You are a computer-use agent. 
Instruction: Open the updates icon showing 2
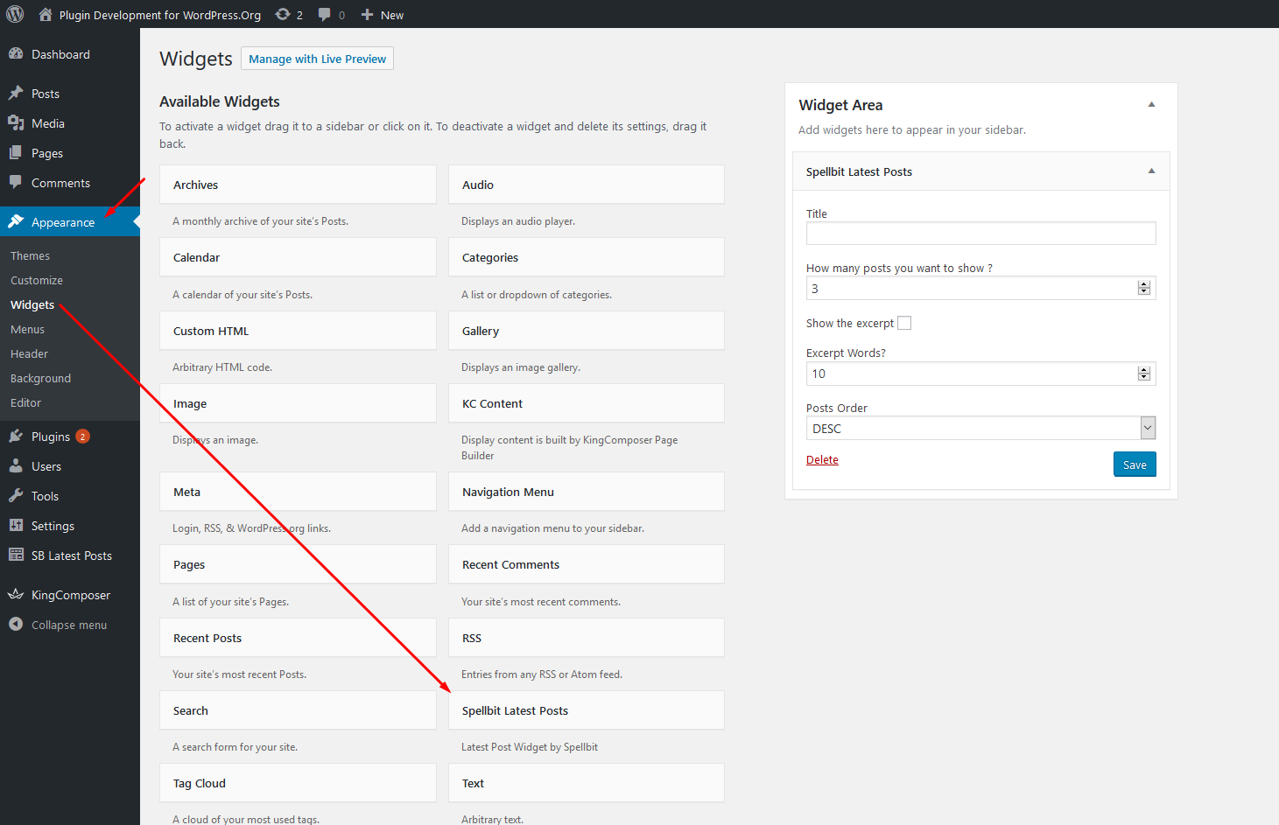pos(283,15)
